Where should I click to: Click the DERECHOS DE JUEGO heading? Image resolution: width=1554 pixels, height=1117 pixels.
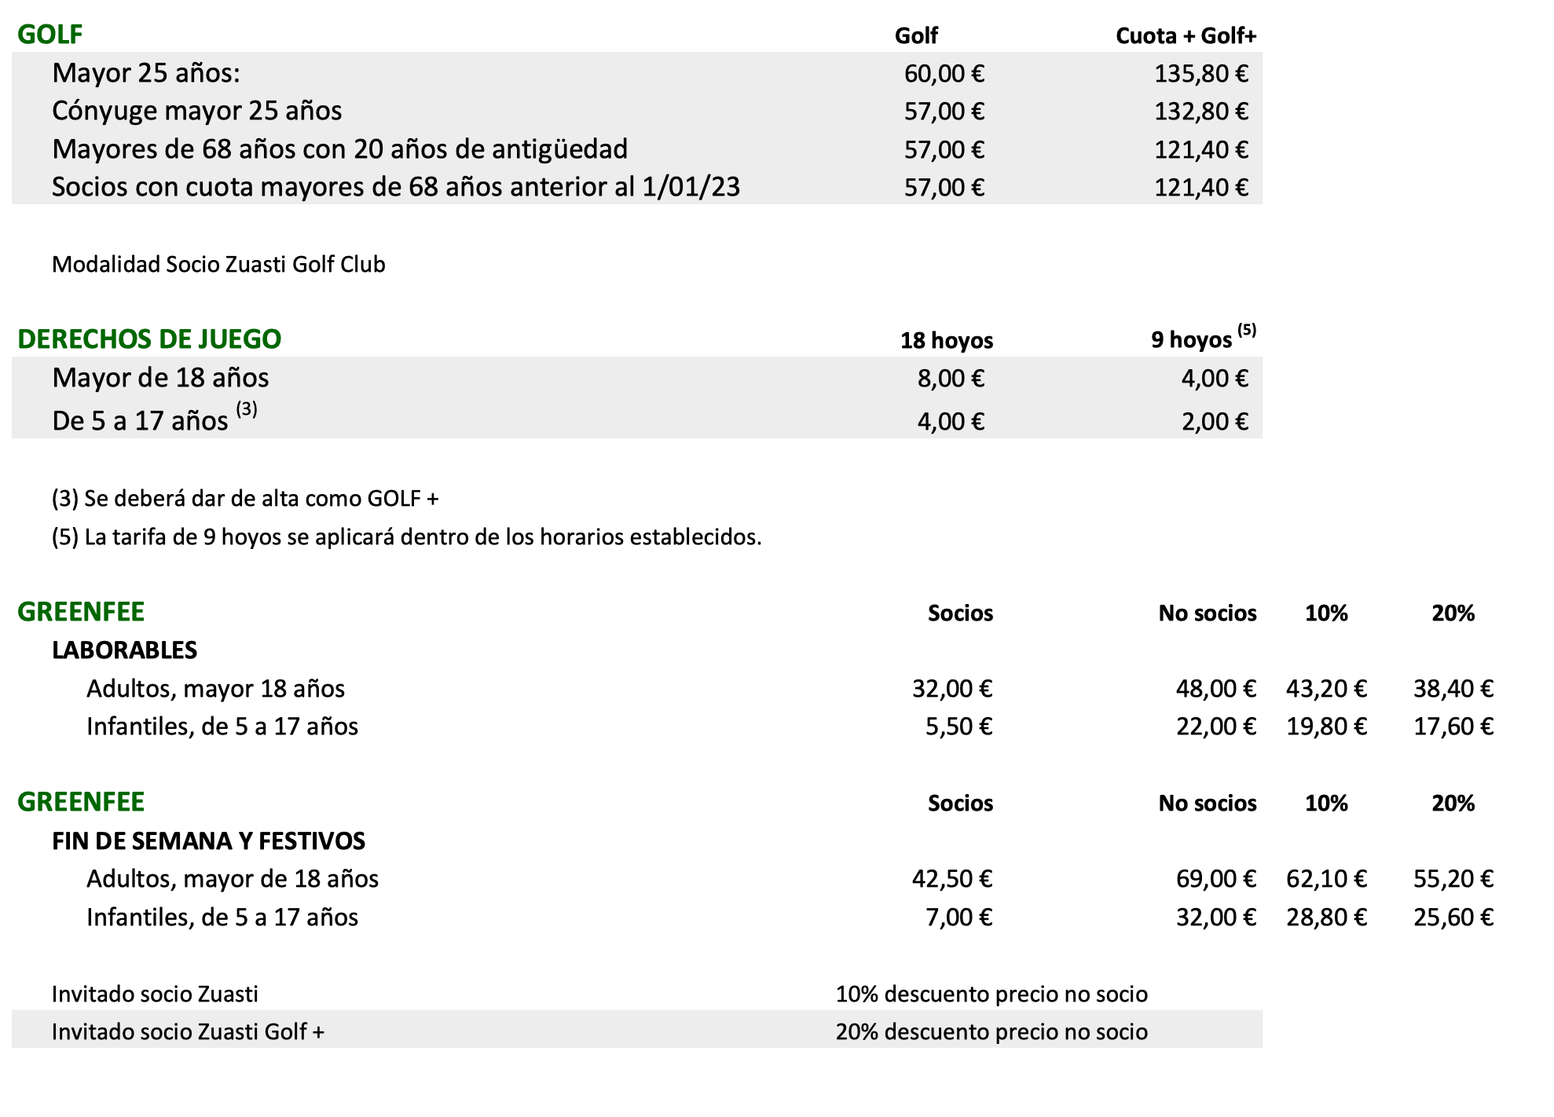coord(149,339)
